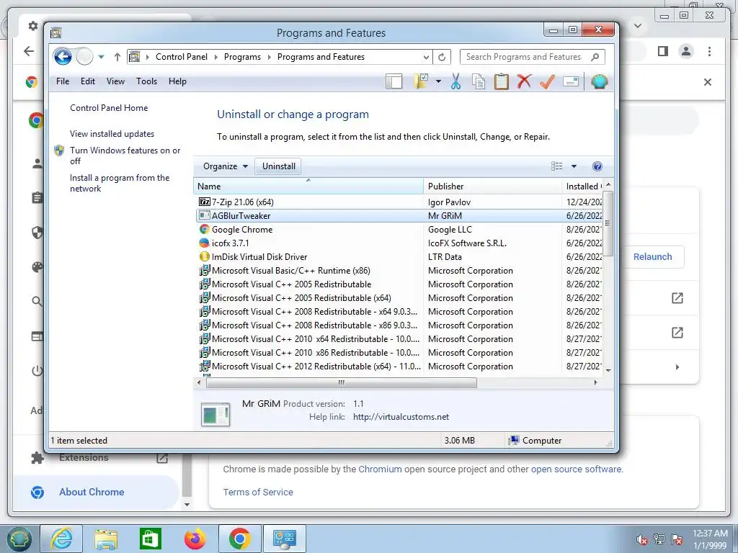
Task: Click the muted volume tray icon
Action: coord(641,539)
